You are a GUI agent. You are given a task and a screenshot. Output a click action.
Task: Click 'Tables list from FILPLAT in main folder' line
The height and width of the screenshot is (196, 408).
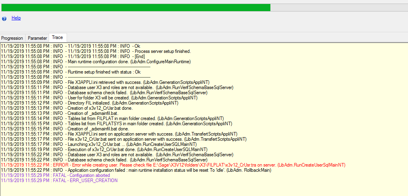point(112,118)
